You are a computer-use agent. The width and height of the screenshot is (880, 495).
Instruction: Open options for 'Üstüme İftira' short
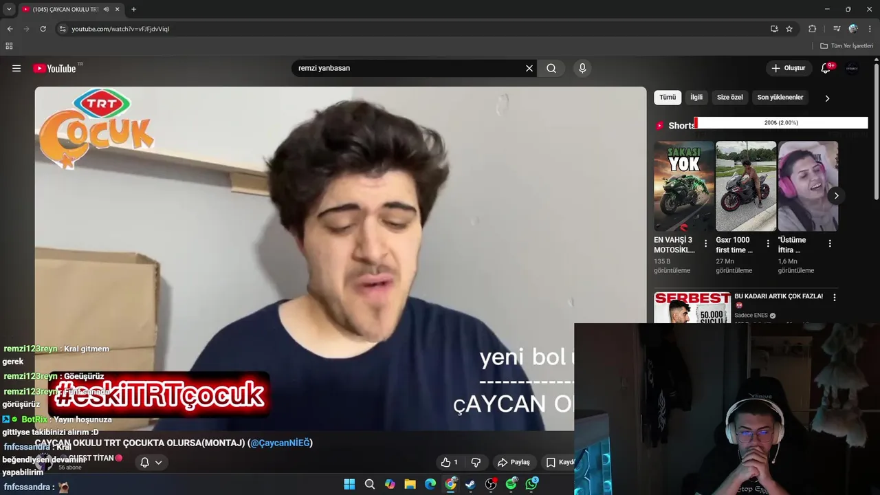pos(830,243)
